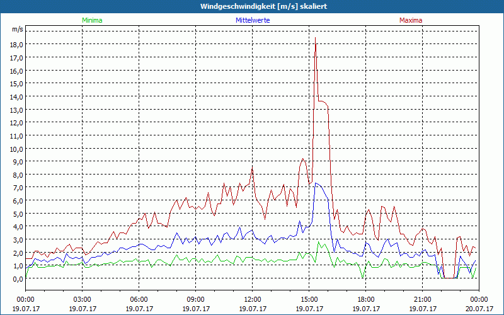Click the 1,0 y-axis value
Screen dimensions: 504x315
(x=19, y=266)
